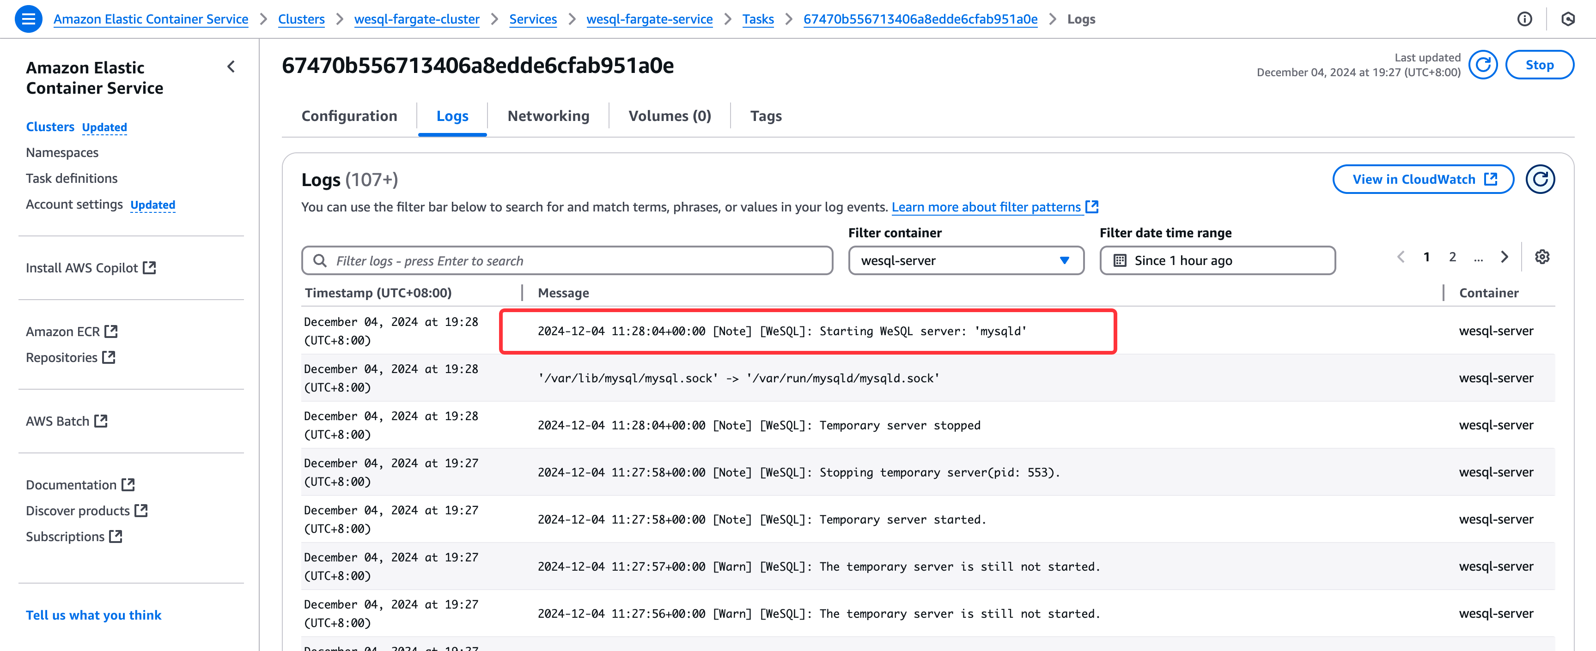Select the mysql.sock symlink log message

point(738,378)
